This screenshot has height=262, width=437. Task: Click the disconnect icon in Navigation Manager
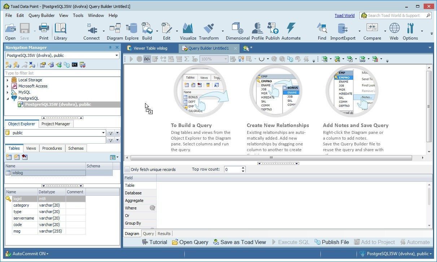[32, 65]
